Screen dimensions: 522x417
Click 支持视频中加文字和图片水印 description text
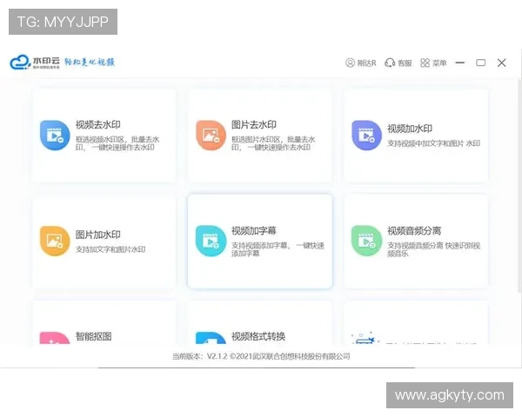coord(433,143)
